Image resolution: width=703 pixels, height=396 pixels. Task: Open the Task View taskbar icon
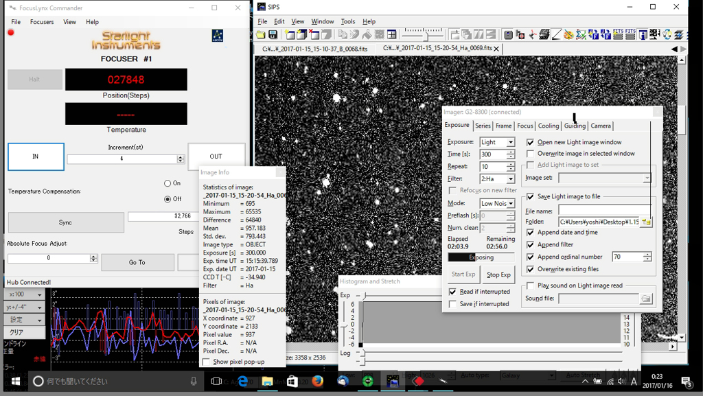click(216, 381)
